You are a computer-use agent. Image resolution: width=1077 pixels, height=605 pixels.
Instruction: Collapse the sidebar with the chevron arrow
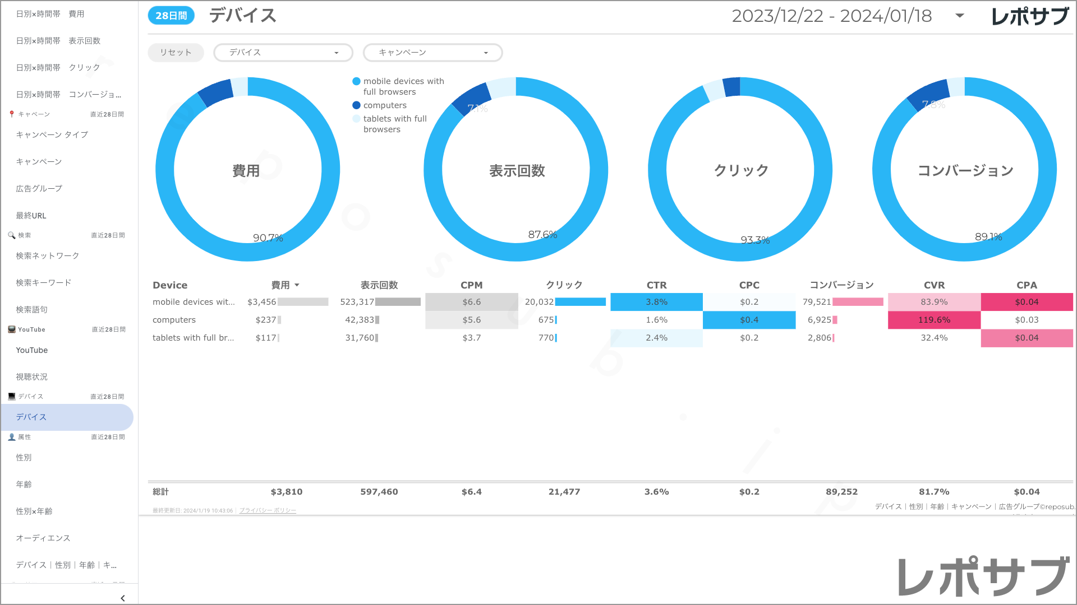[x=123, y=598]
